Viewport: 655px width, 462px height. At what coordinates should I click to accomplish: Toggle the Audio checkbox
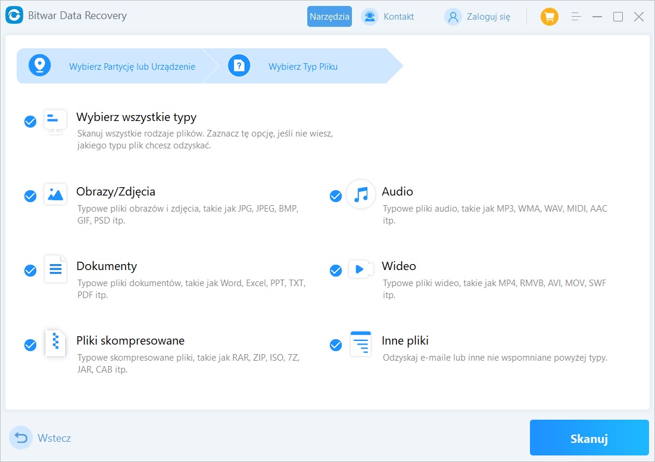tap(336, 196)
